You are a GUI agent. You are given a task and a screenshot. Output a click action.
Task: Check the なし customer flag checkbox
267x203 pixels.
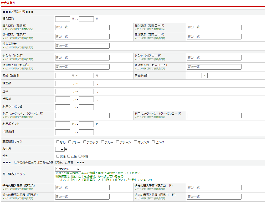[58, 142]
